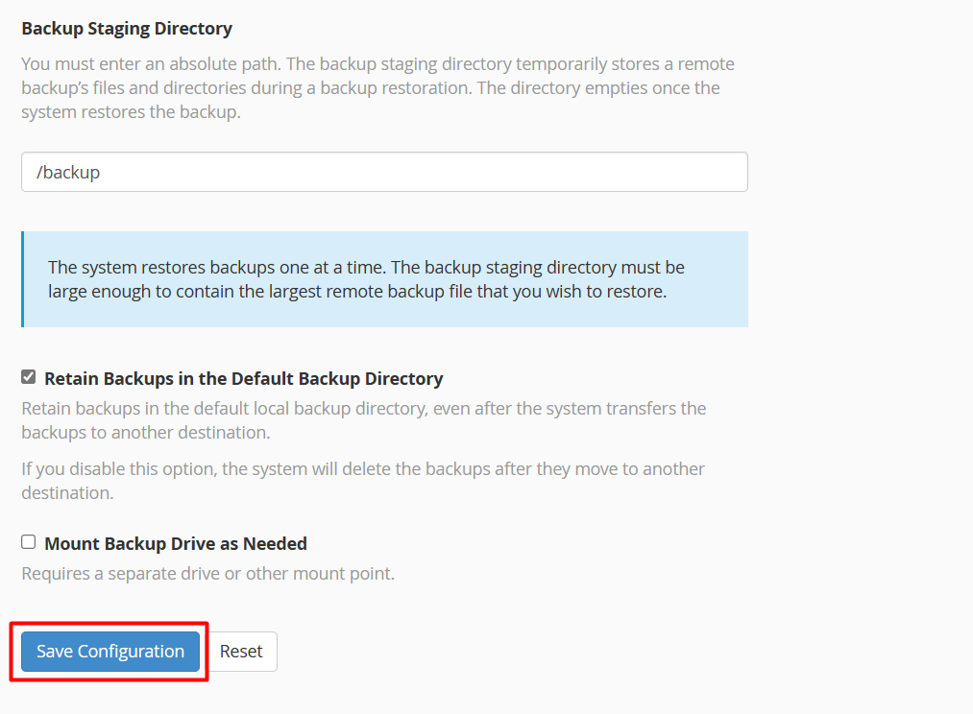Click the "/backup" text inside the field
Image resolution: width=973 pixels, height=714 pixels.
pyautogui.click(x=68, y=173)
